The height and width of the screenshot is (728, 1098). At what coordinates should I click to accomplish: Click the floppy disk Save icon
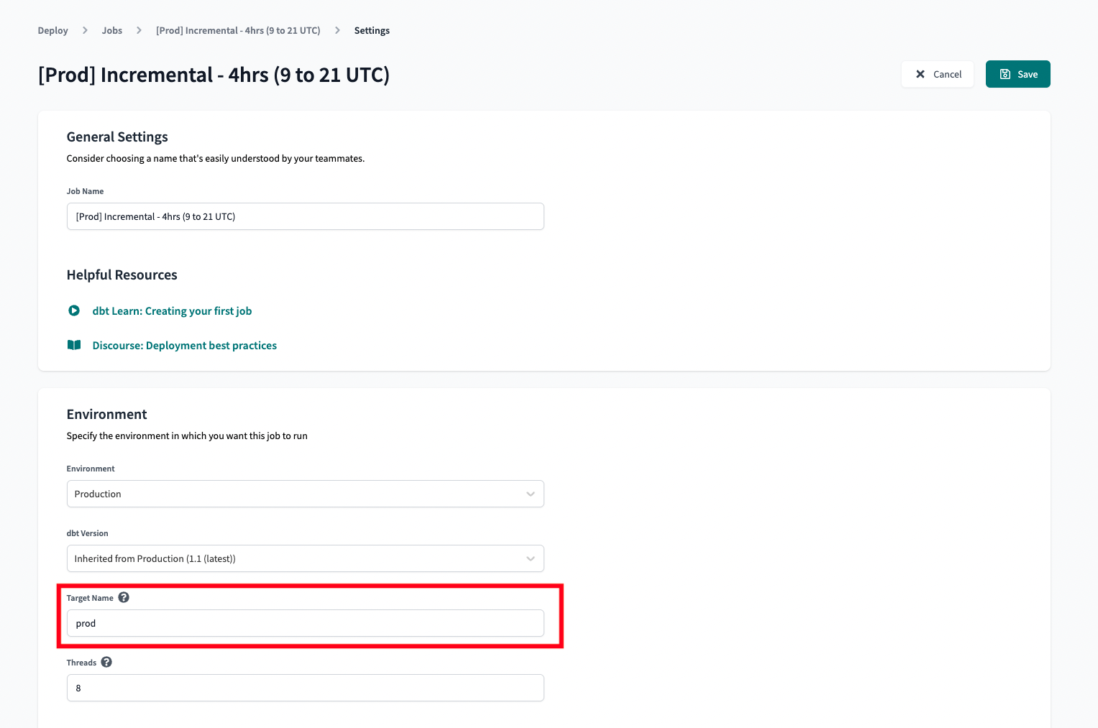click(1005, 74)
